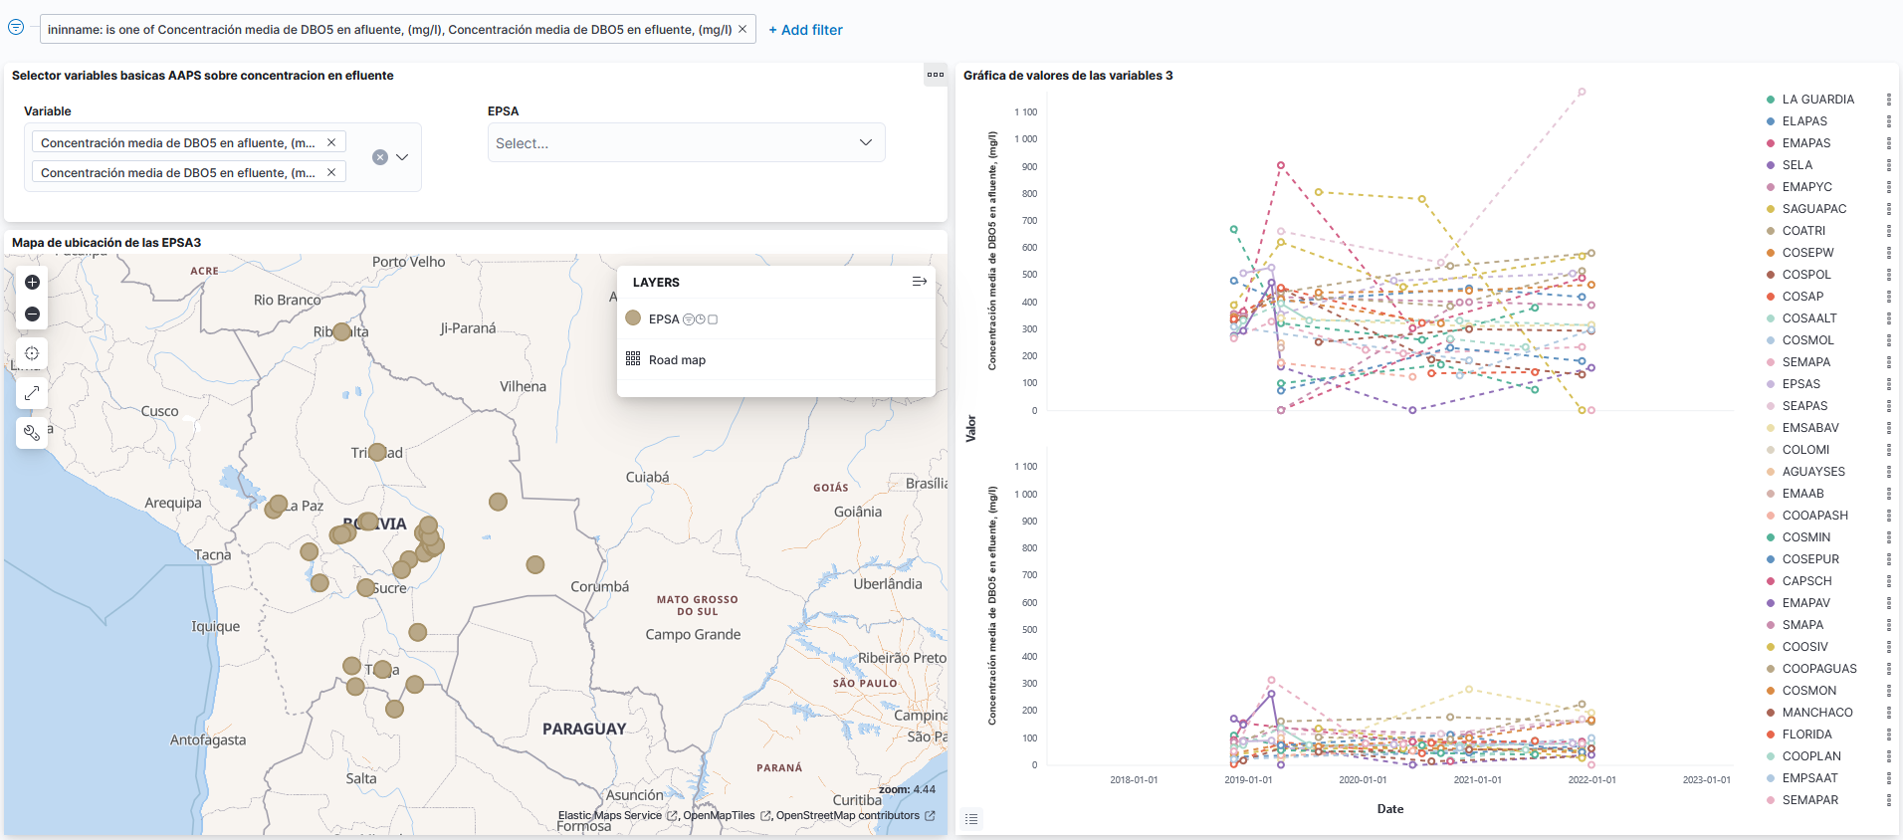Viewport: 1903px width, 840px height.
Task: Open map full screen with expand icon
Action: [32, 393]
